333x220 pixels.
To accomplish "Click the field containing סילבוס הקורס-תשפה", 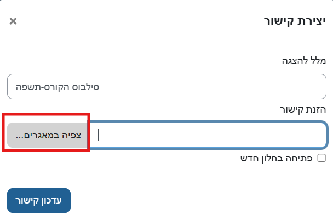I will tap(166, 87).
